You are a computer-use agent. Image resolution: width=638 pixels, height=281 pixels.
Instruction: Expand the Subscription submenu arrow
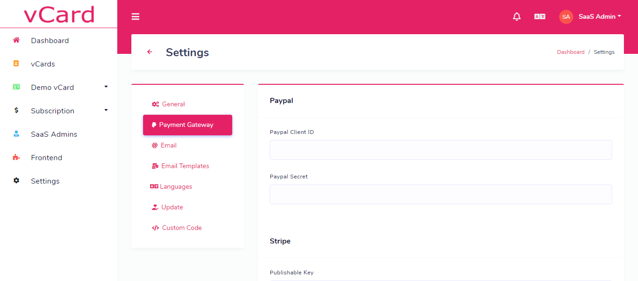coord(106,110)
